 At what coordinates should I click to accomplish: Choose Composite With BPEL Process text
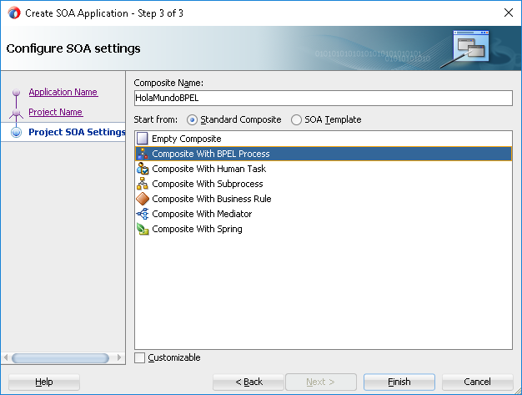(211, 154)
